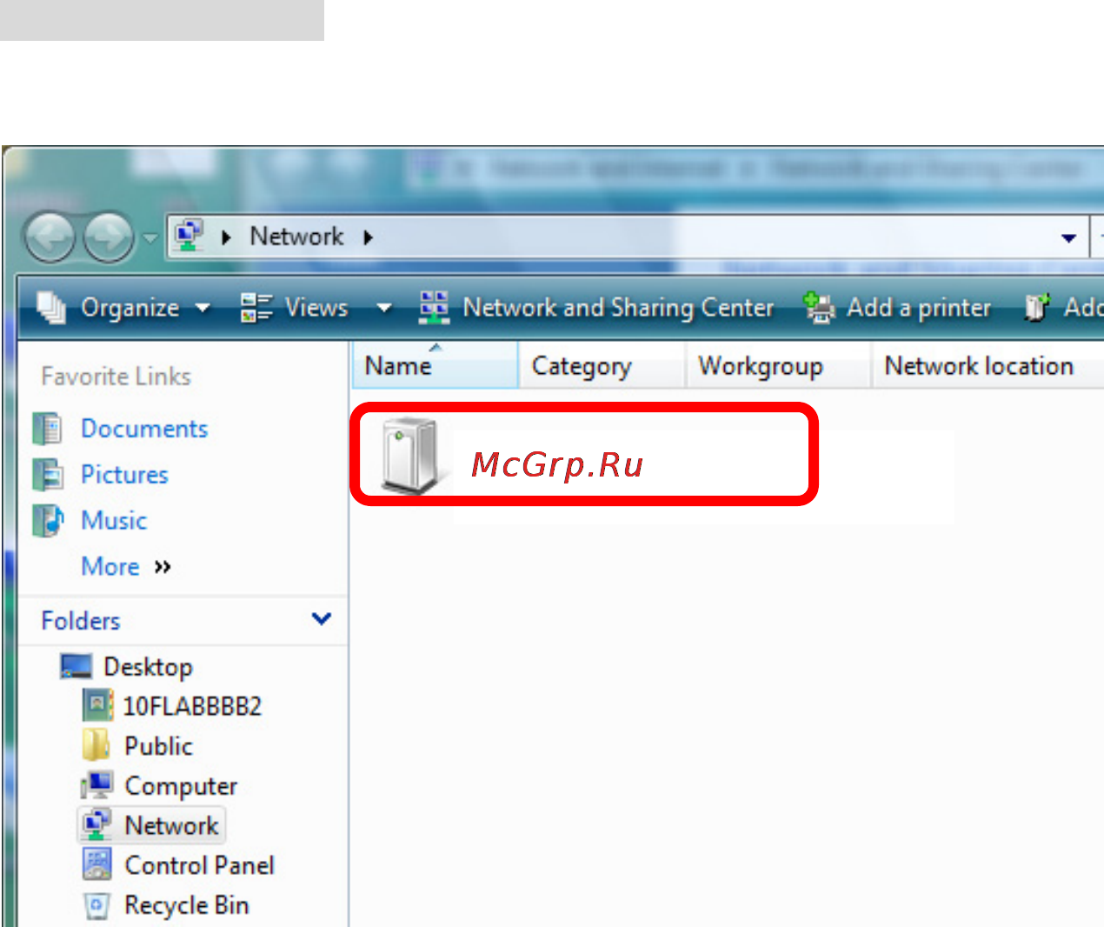Click the 10FLABBBB2 user folder icon

(x=97, y=705)
